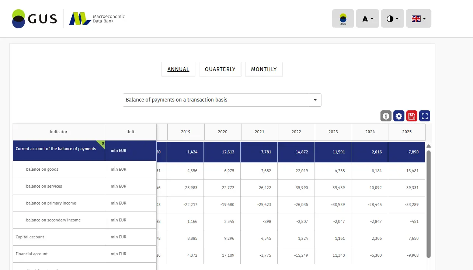The width and height of the screenshot is (473, 270).
Task: Open table settings gear icon
Action: pos(399,116)
